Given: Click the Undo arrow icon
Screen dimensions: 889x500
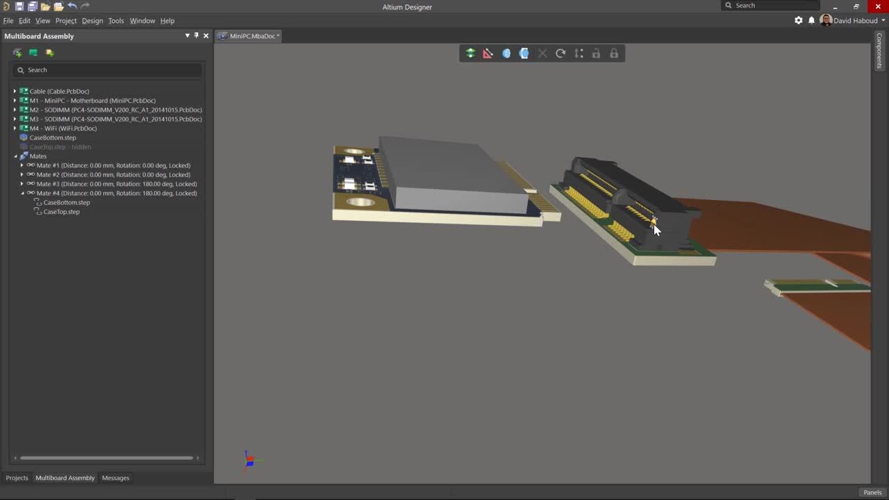Looking at the screenshot, I should [72, 6].
